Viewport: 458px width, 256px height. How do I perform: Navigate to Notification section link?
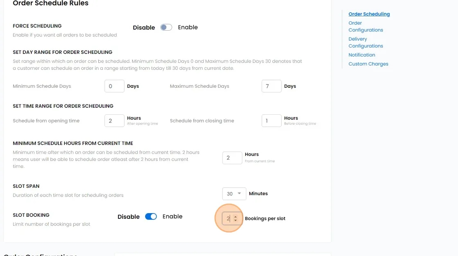pos(361,55)
